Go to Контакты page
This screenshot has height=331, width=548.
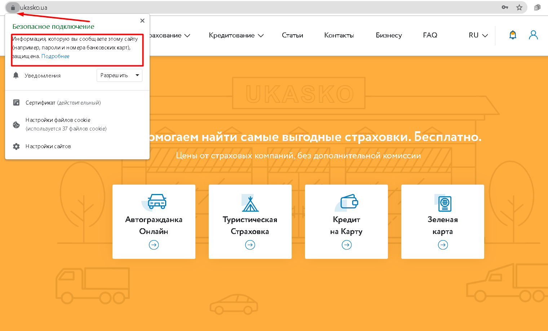click(x=339, y=35)
